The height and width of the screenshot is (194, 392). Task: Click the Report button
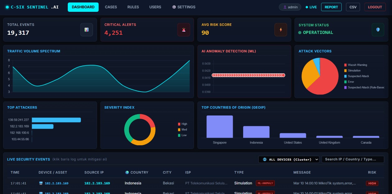(x=331, y=7)
